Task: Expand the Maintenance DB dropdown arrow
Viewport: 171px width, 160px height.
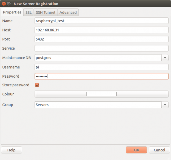Action: (165, 58)
